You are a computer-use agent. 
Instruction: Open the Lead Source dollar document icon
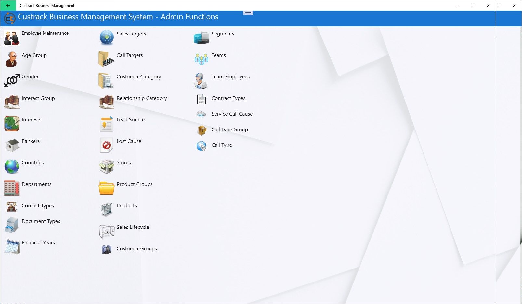[107, 124]
